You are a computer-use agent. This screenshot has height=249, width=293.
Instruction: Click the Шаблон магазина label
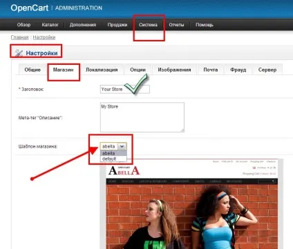tap(38, 146)
